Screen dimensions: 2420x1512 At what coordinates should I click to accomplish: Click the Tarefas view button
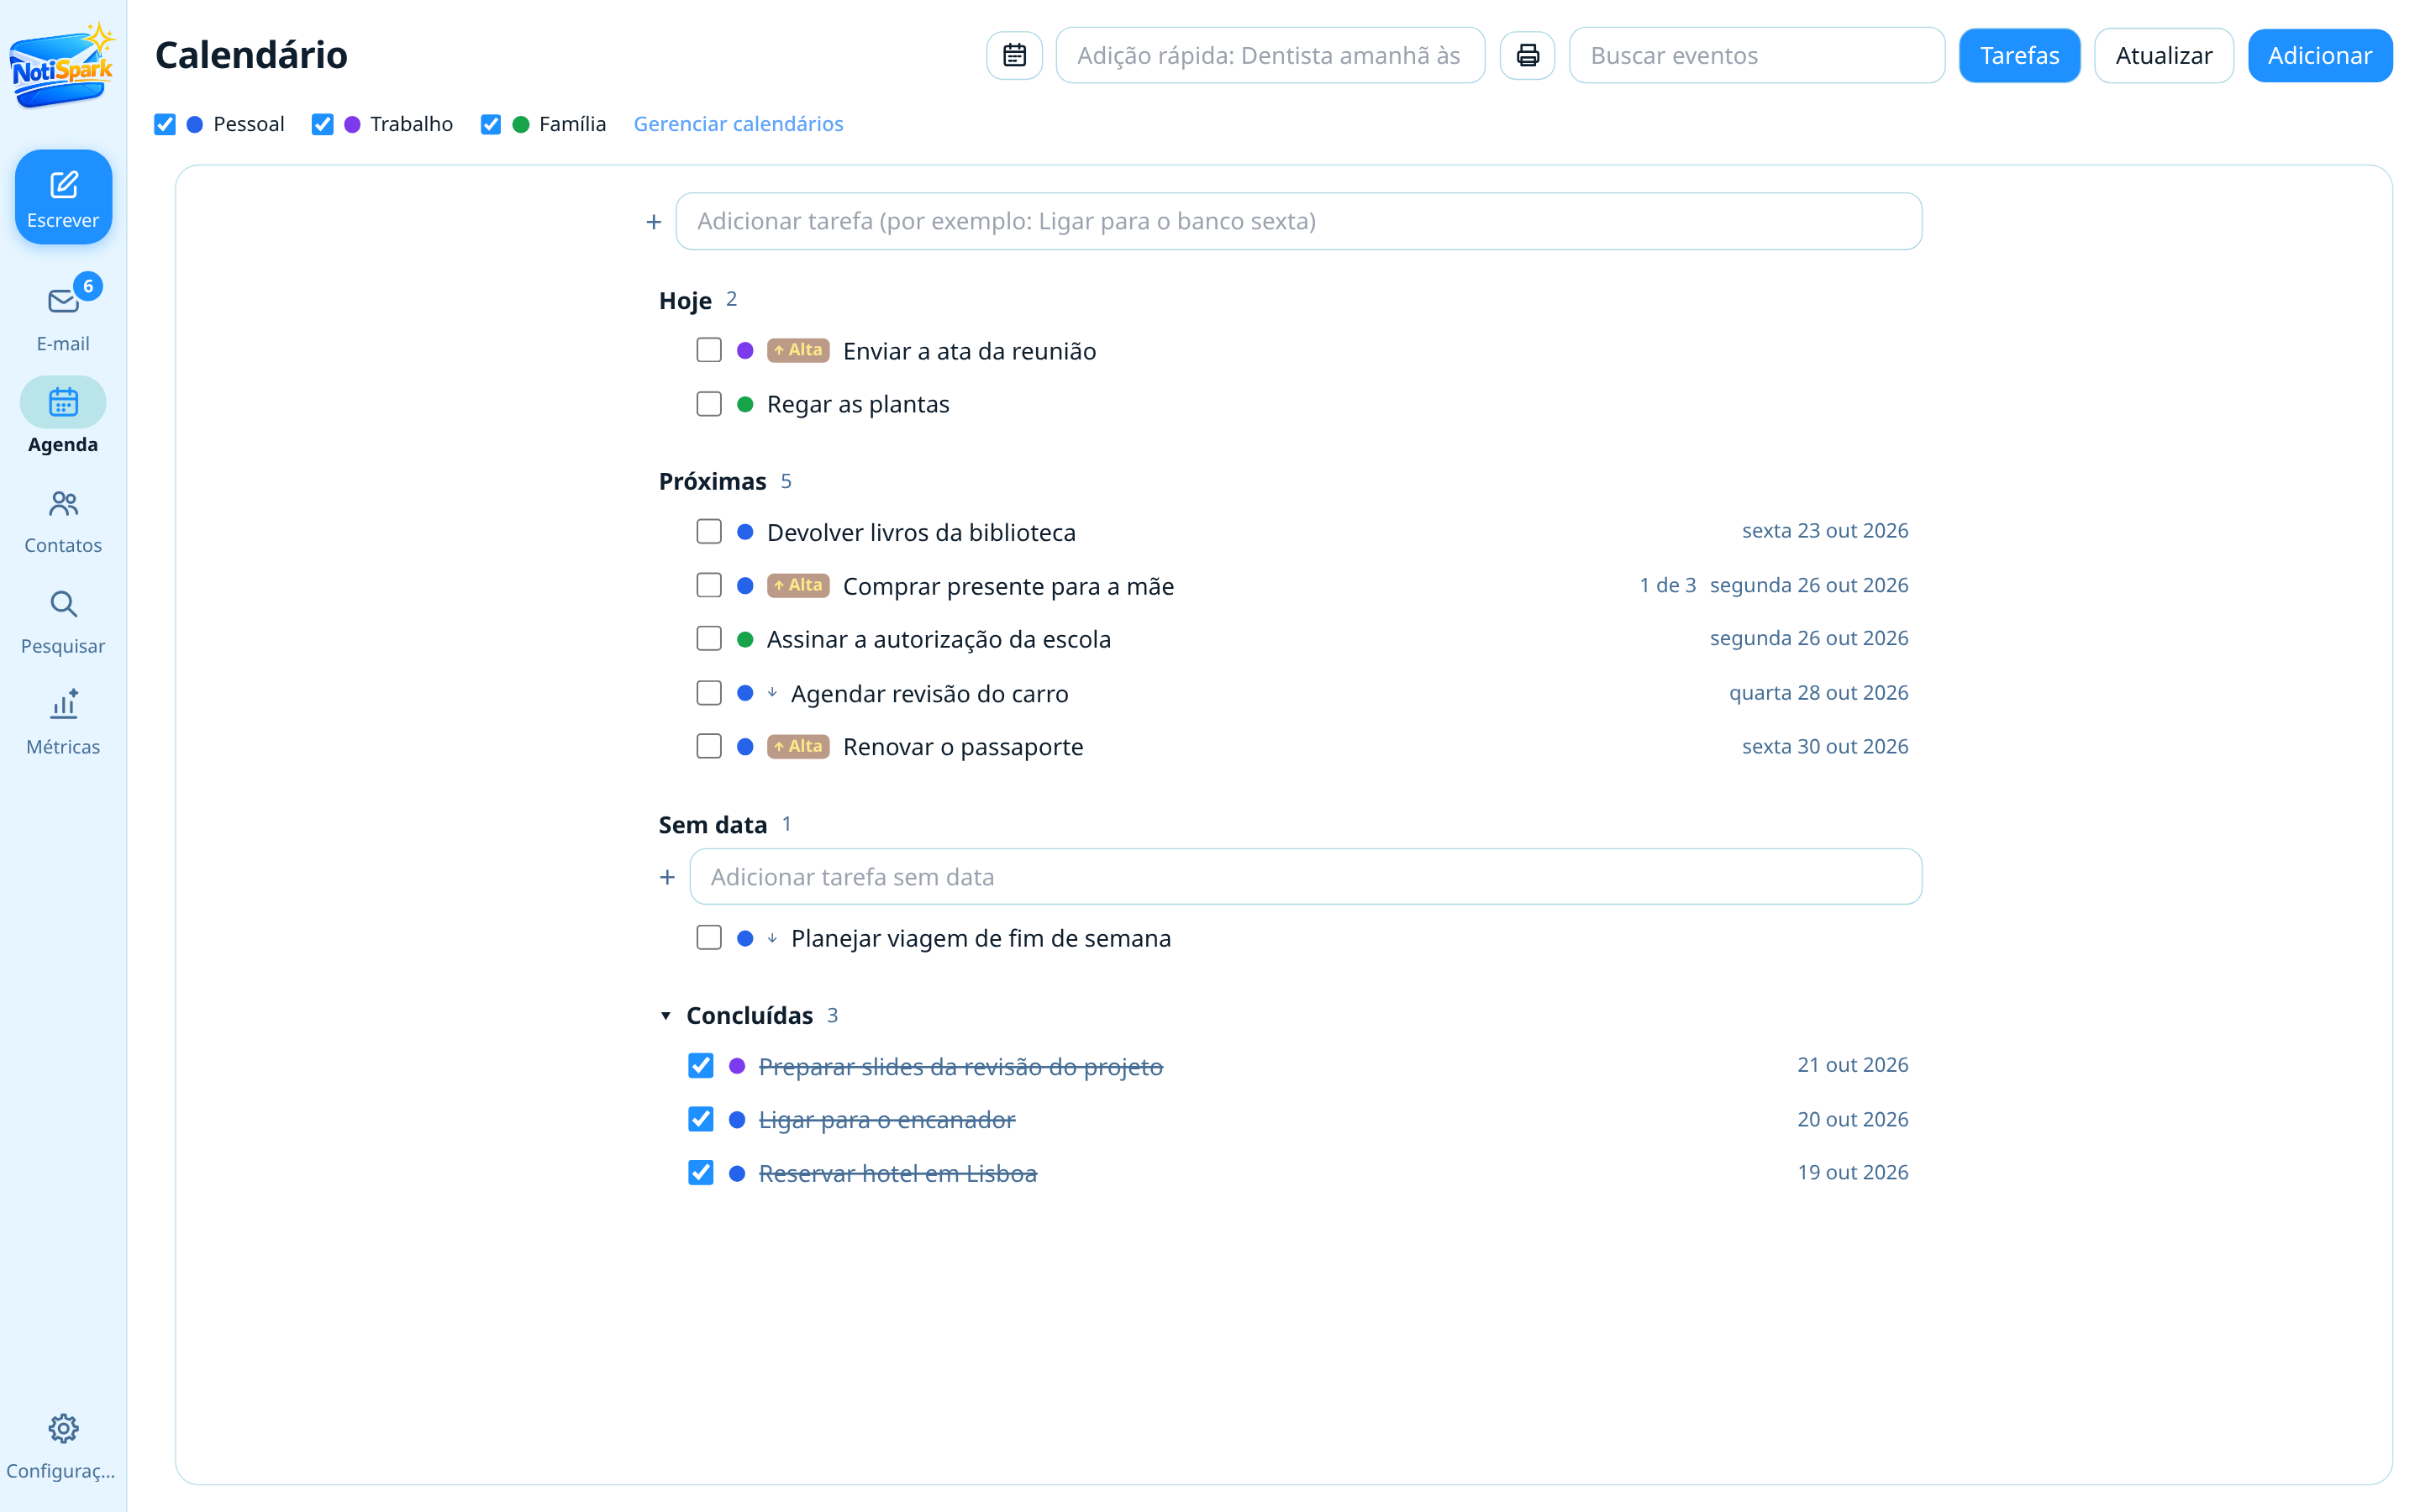click(x=2019, y=55)
